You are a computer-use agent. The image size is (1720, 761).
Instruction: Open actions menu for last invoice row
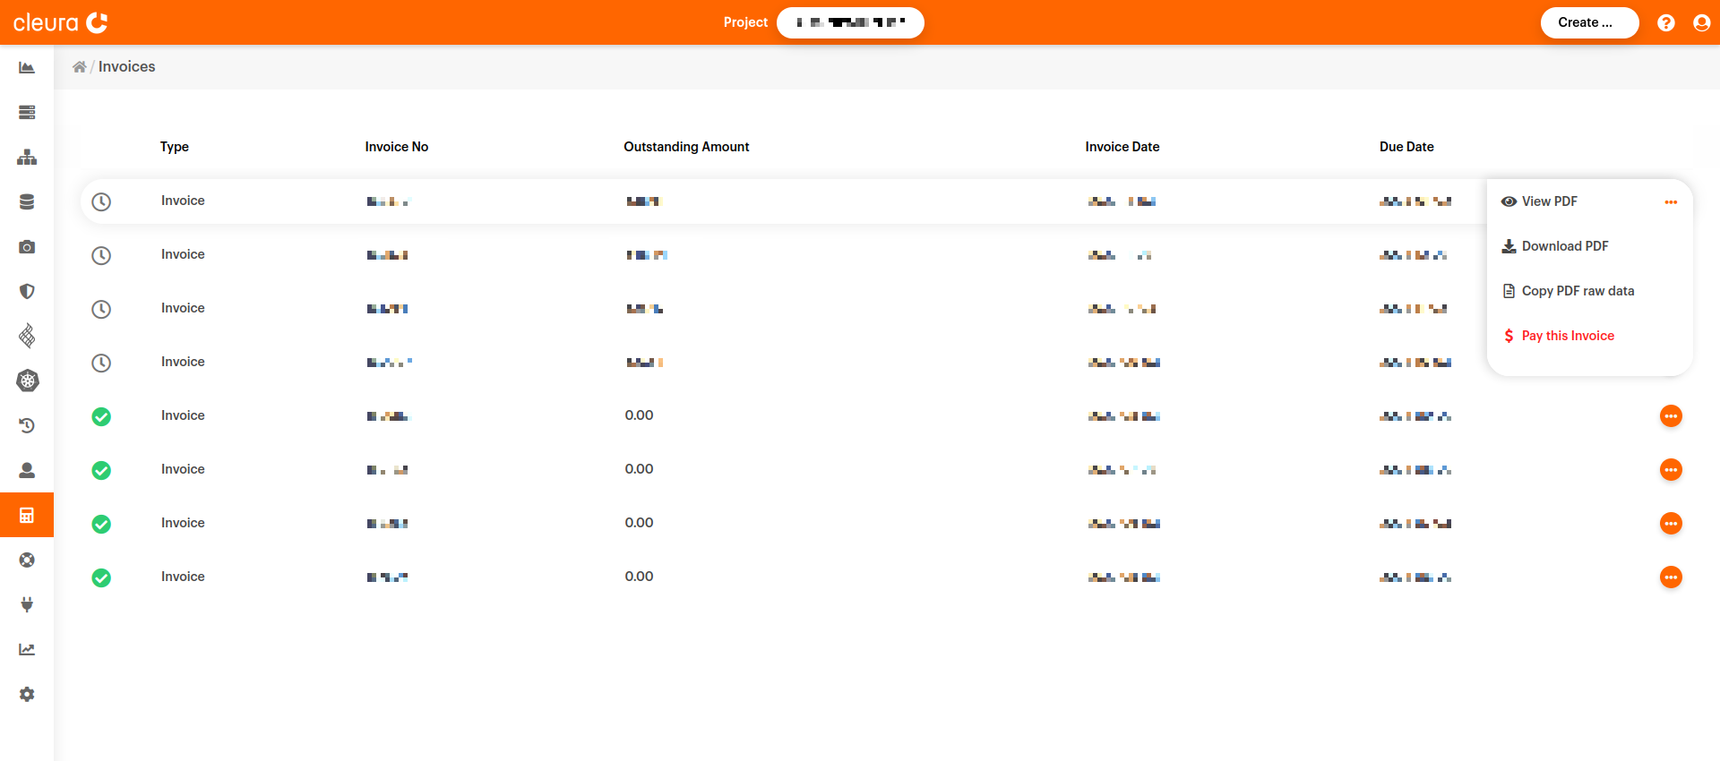coord(1671,577)
